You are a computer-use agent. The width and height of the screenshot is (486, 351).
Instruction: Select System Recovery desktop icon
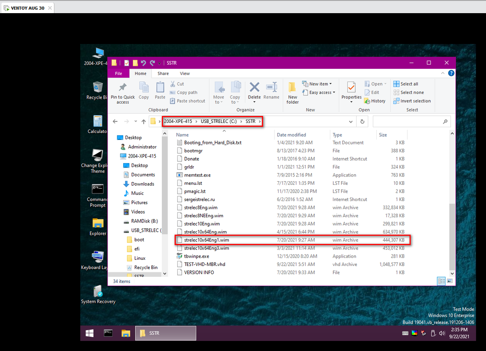pyautogui.click(x=98, y=294)
